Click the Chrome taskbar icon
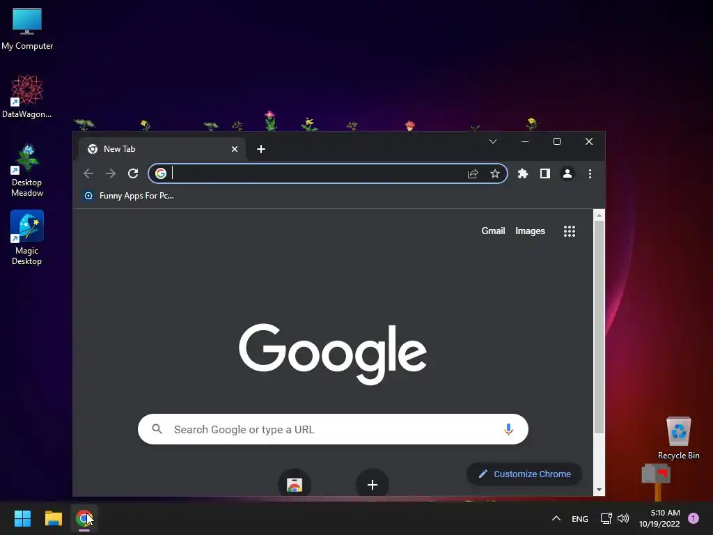Image resolution: width=713 pixels, height=535 pixels. [x=84, y=518]
